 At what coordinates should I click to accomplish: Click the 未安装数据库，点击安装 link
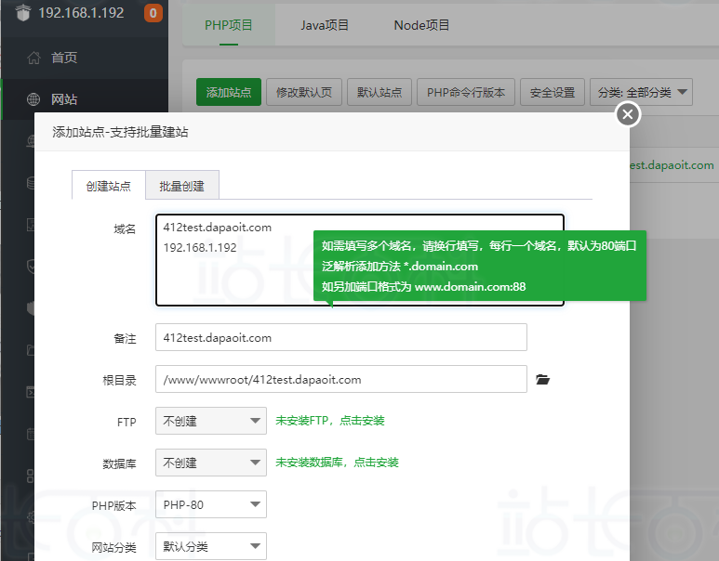click(x=337, y=463)
